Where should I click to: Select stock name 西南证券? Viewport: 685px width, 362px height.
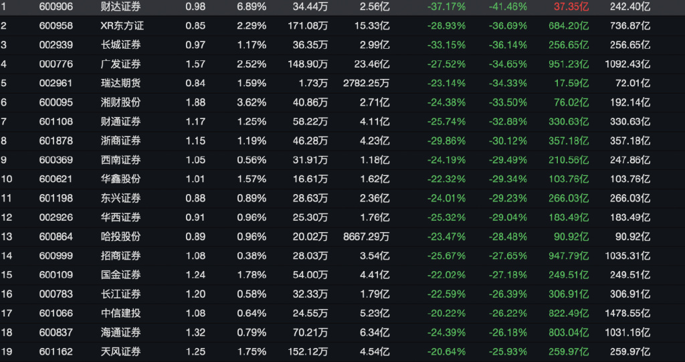coord(120,160)
